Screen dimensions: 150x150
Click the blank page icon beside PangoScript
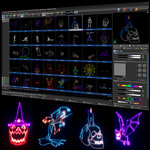click(x=130, y=46)
